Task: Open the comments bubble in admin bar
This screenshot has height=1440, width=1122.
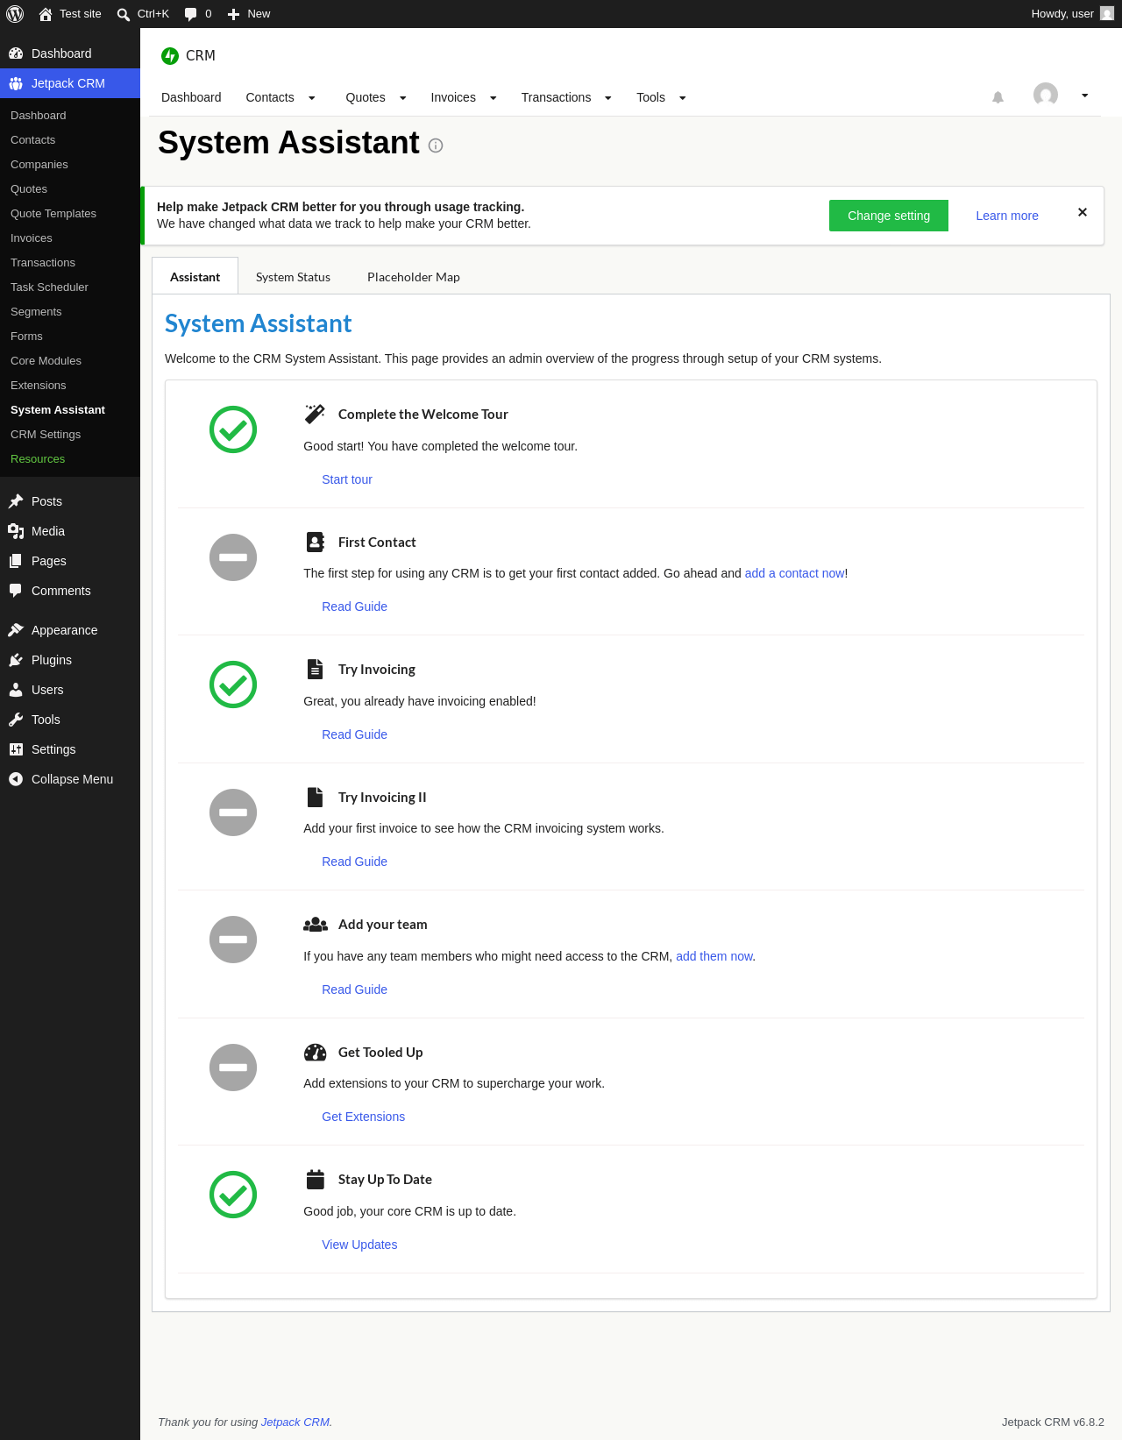Action: pos(191,14)
